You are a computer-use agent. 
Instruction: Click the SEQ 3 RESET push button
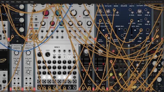point(75,57)
